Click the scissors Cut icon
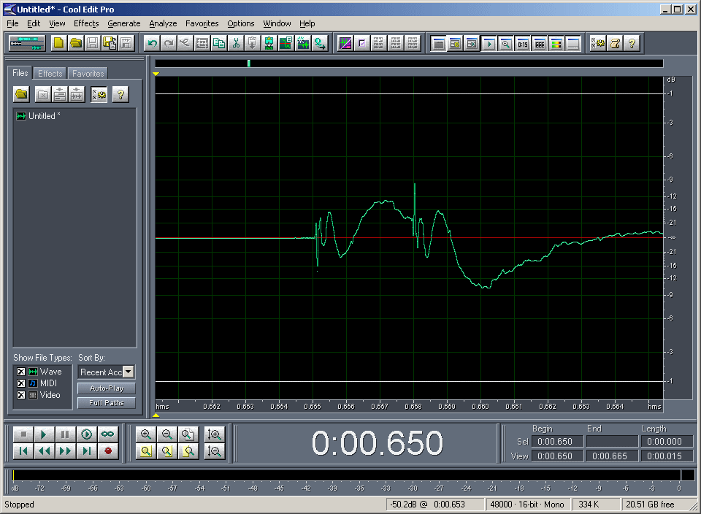The height and width of the screenshot is (514, 701). pyautogui.click(x=236, y=43)
